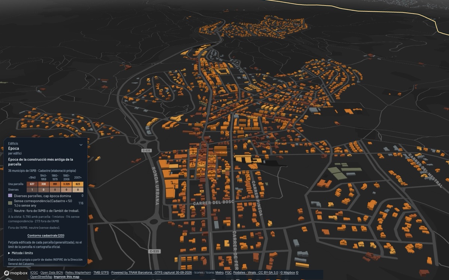
Task: Click the Improve this map link
Action: coord(67,277)
